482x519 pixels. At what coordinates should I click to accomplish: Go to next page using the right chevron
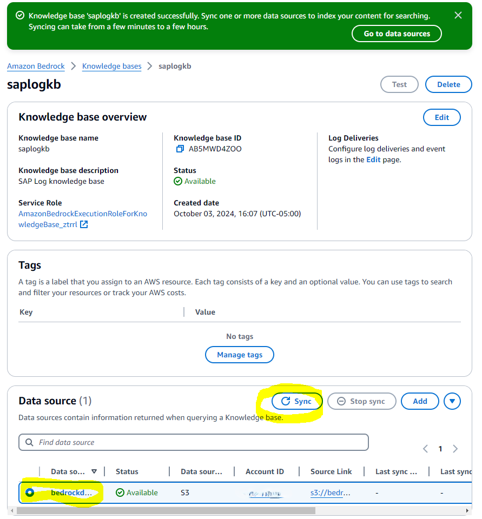pos(455,448)
